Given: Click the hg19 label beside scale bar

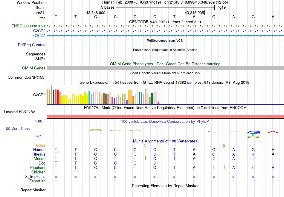Looking at the screenshot, I should pyautogui.click(x=222, y=7).
